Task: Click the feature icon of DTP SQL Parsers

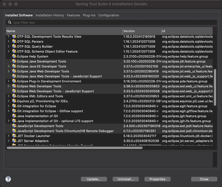Action: tap(14, 41)
